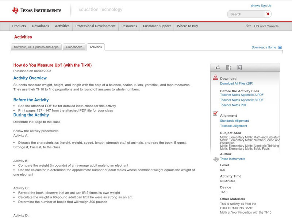Select the Activities tab
Viewport: 292px width, 218px height.
pos(96,47)
